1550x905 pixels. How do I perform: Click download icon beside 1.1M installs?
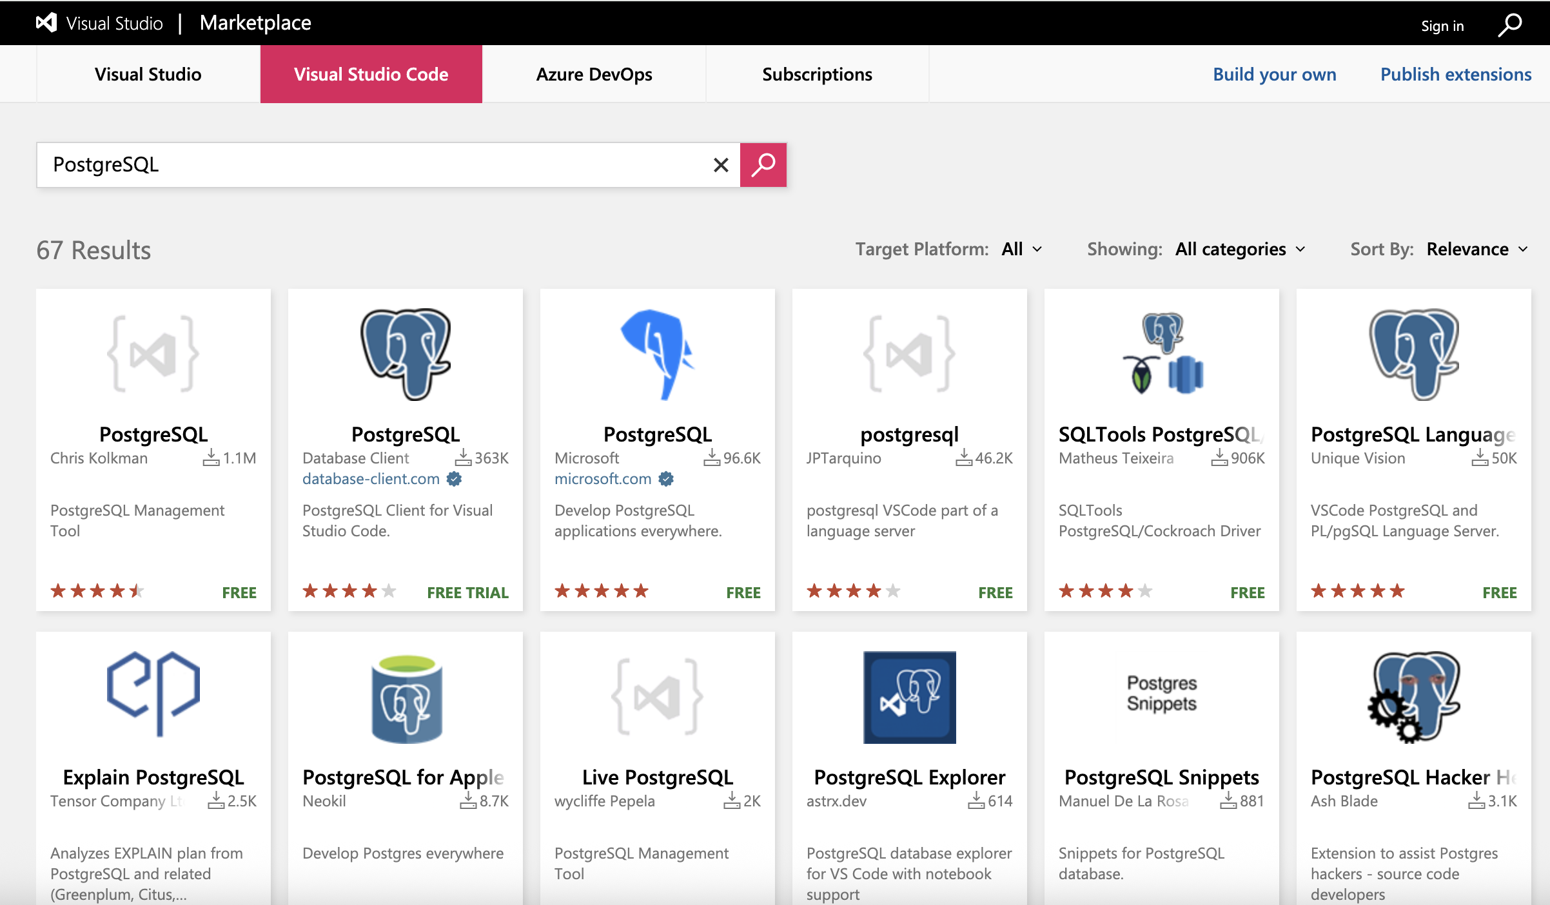click(x=211, y=458)
